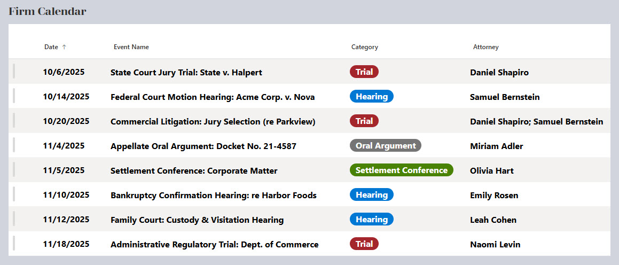Open the Event Name column header menu
619x265 pixels.
coord(131,47)
